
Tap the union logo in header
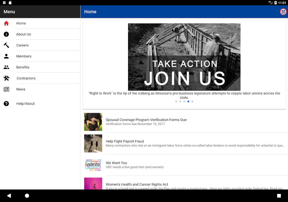[283, 12]
